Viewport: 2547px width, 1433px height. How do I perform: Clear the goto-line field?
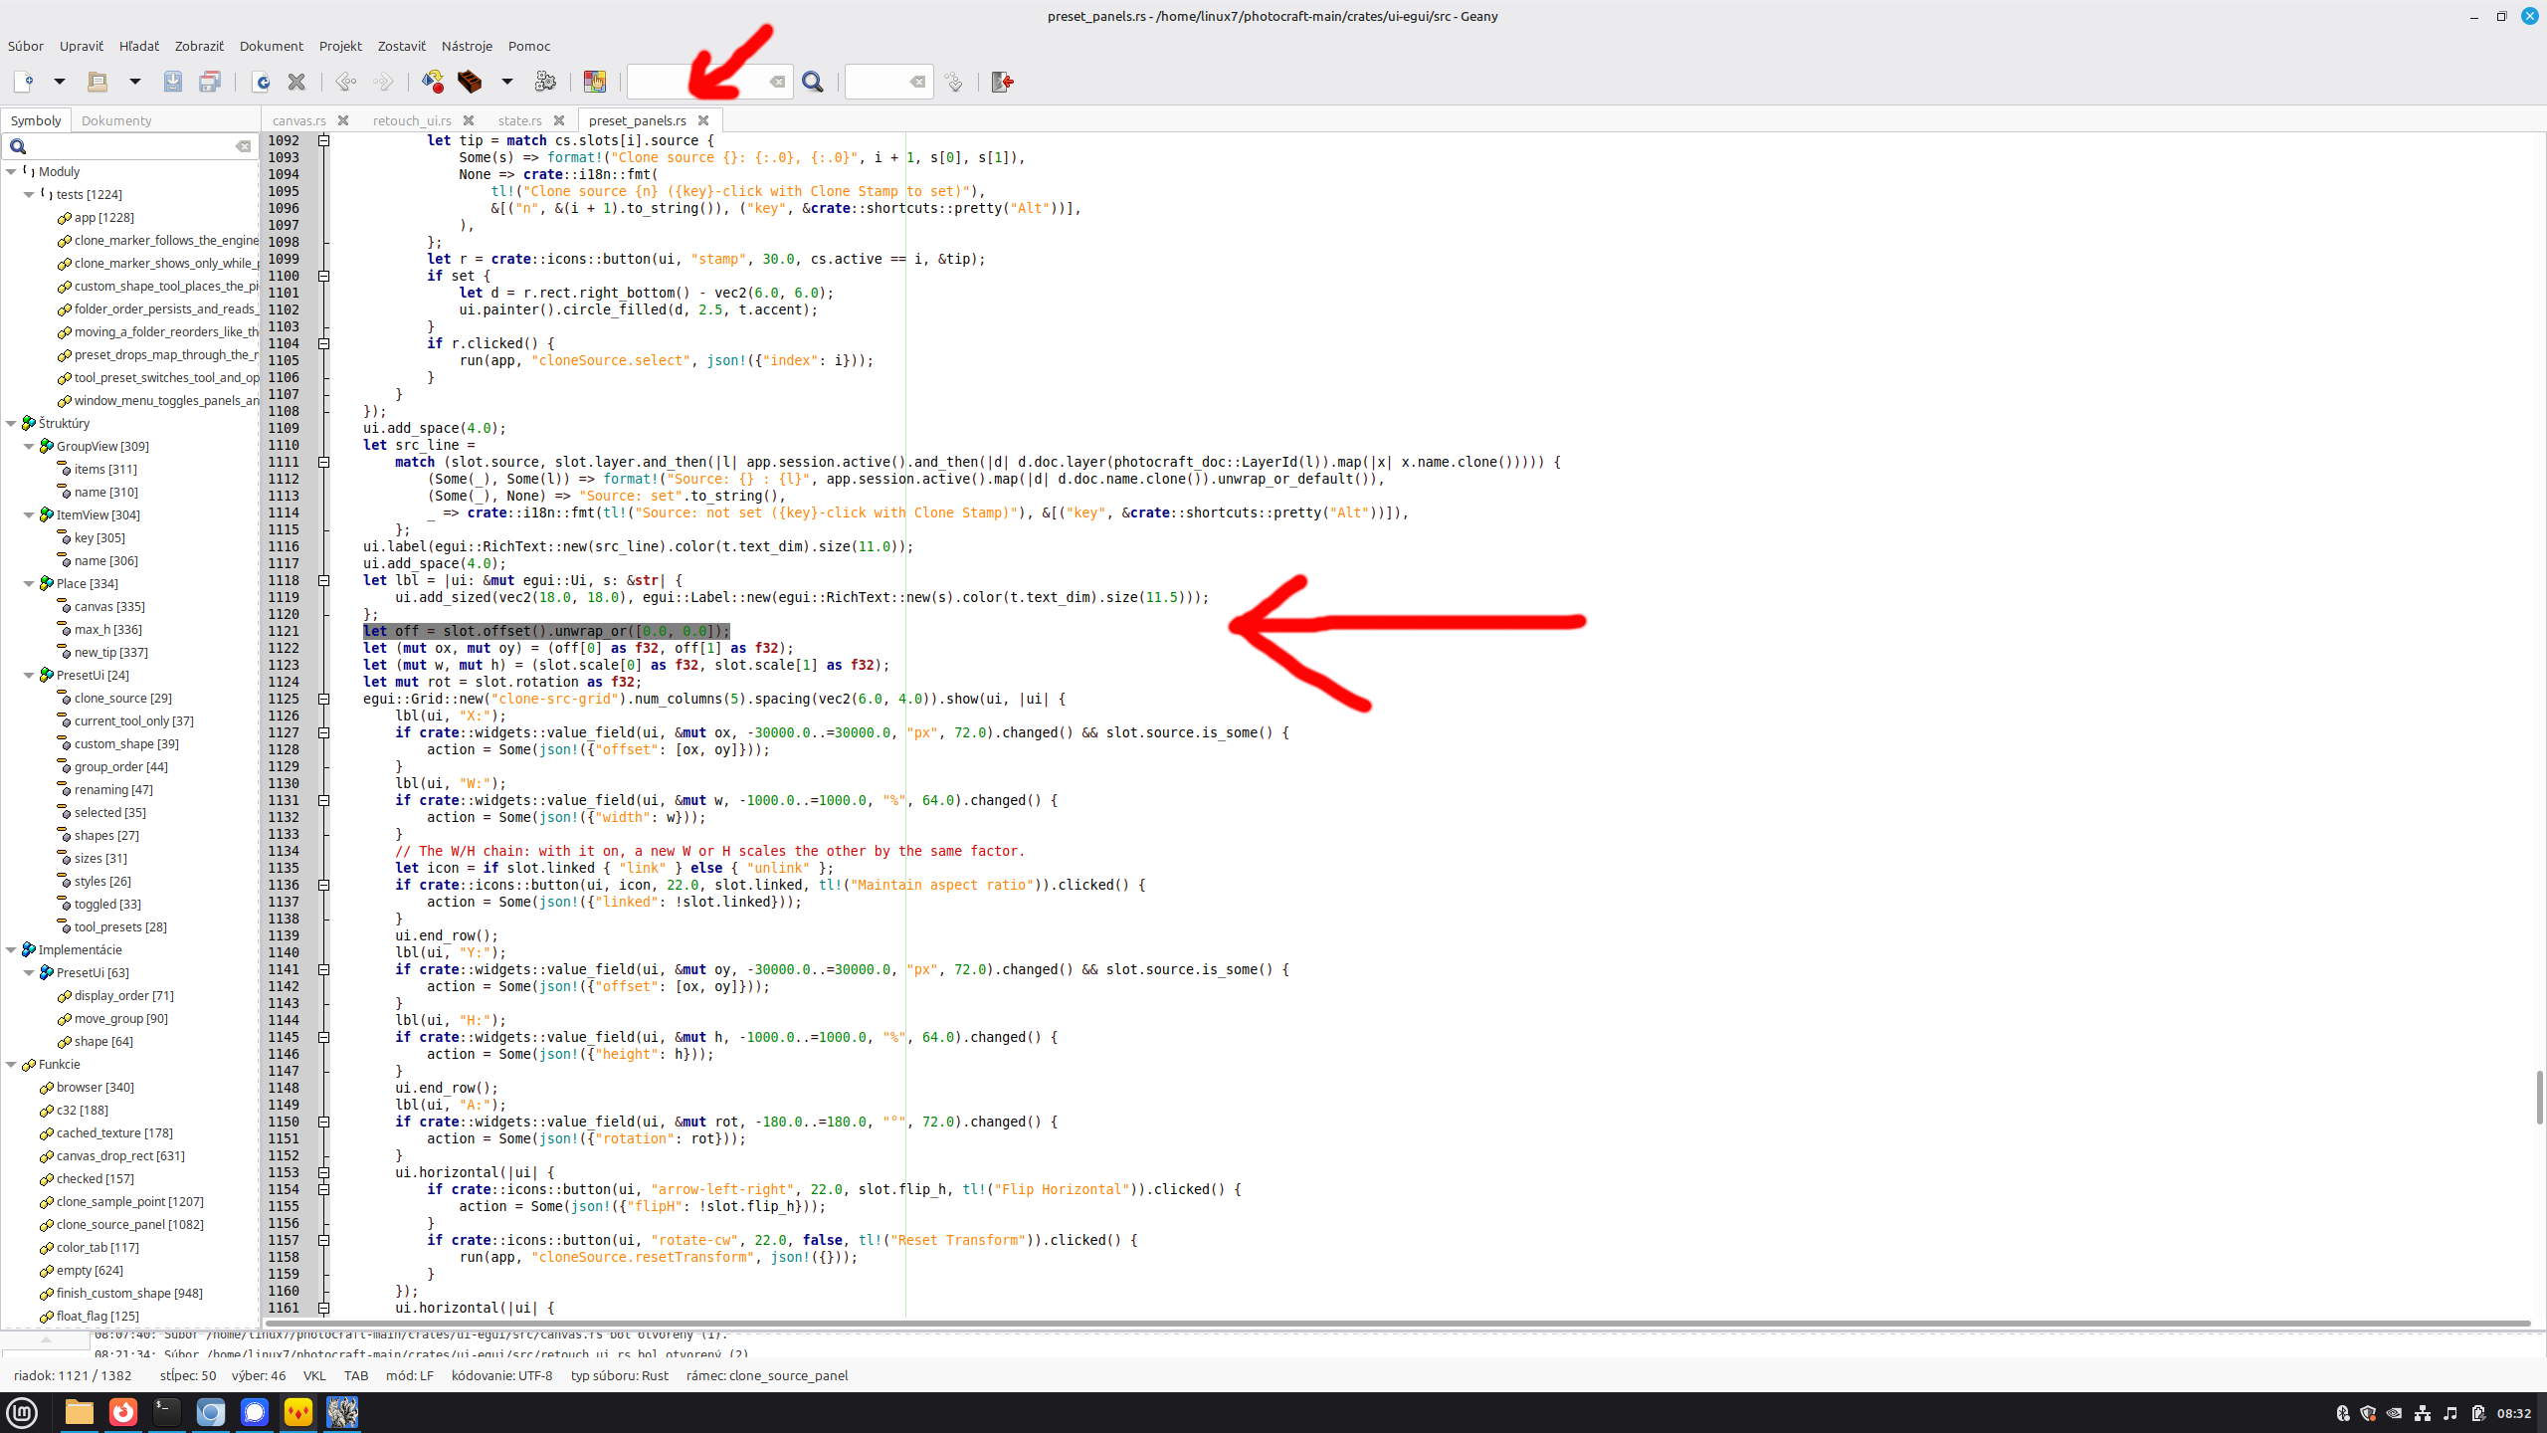pos(918,82)
